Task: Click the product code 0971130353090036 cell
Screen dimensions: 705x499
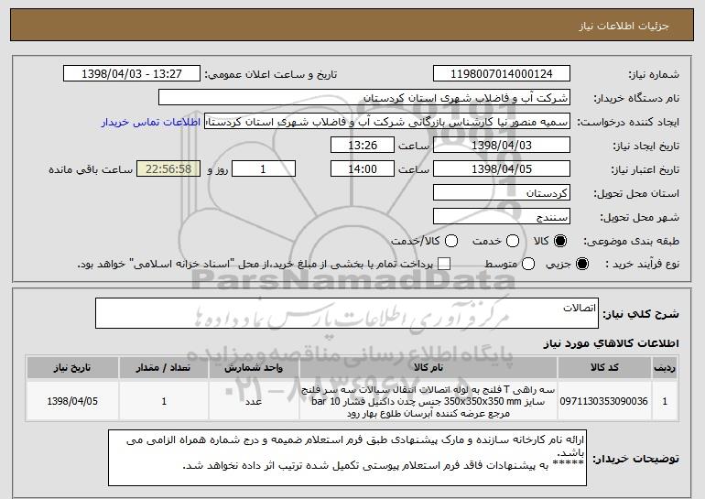Action: click(604, 401)
